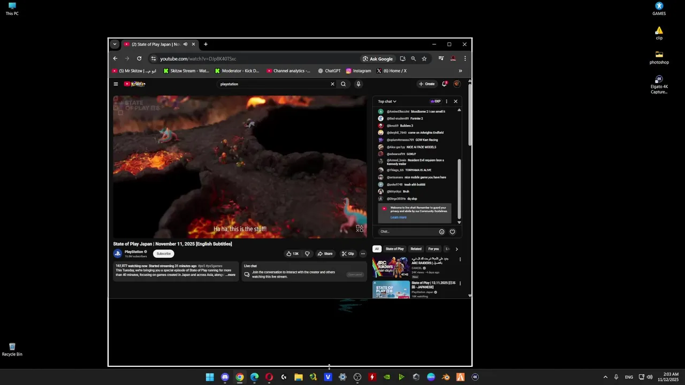Image resolution: width=685 pixels, height=385 pixels.
Task: Click the Share button
Action: point(325,253)
